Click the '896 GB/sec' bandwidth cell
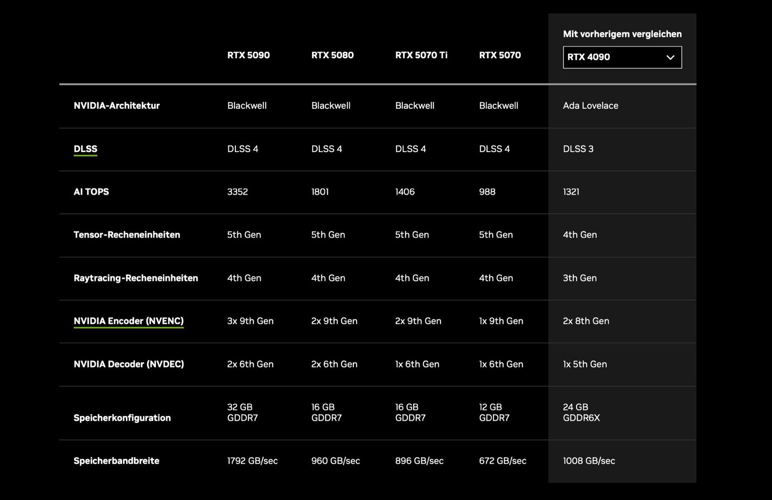Viewport: 772px width, 500px height. (419, 461)
